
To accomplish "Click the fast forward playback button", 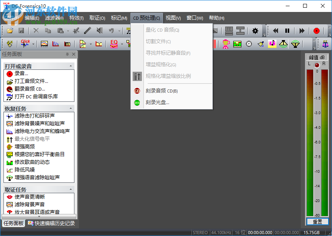I will (x=302, y=31).
